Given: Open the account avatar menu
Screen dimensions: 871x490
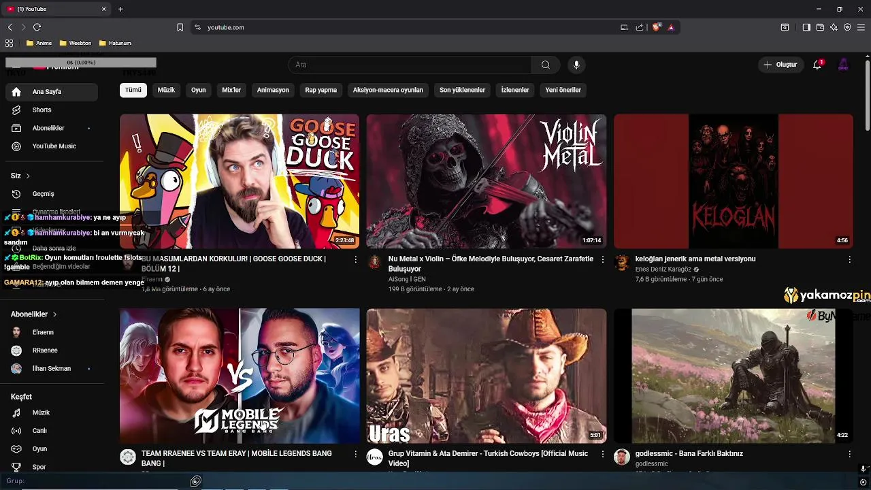Looking at the screenshot, I should 843,65.
